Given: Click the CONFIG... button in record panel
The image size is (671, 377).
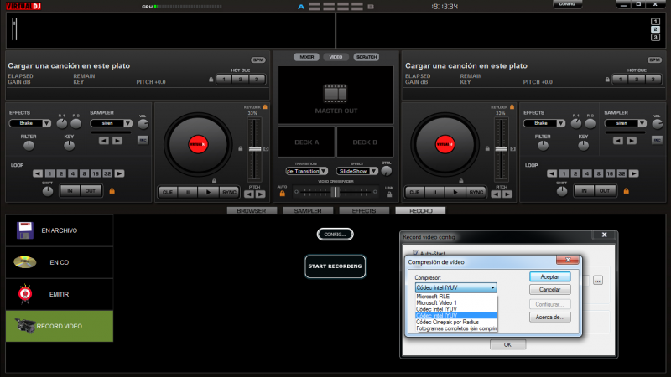Looking at the screenshot, I should point(335,235).
